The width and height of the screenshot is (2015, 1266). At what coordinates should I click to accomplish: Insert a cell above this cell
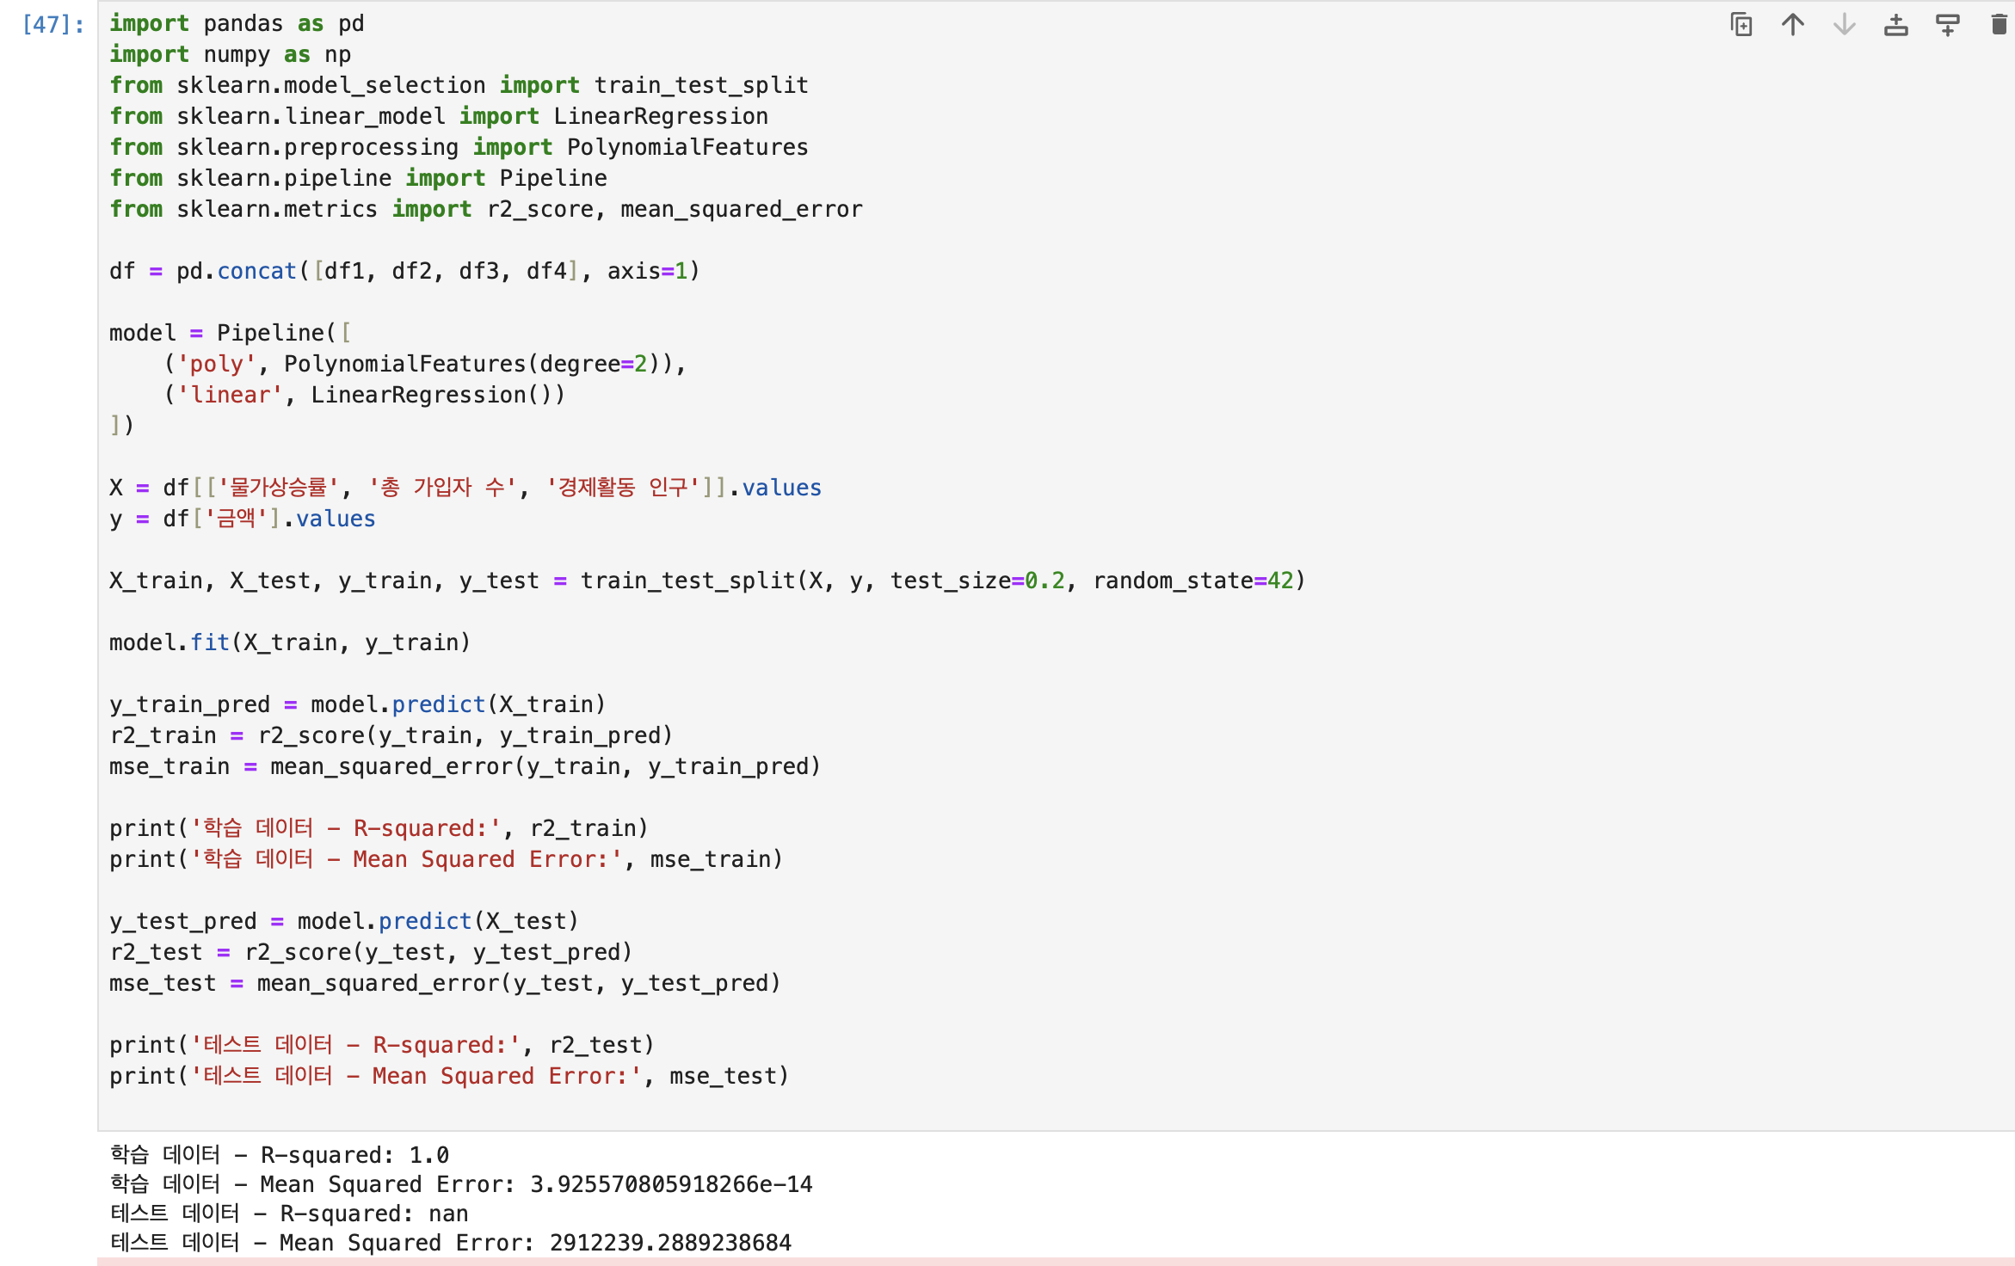point(1895,25)
